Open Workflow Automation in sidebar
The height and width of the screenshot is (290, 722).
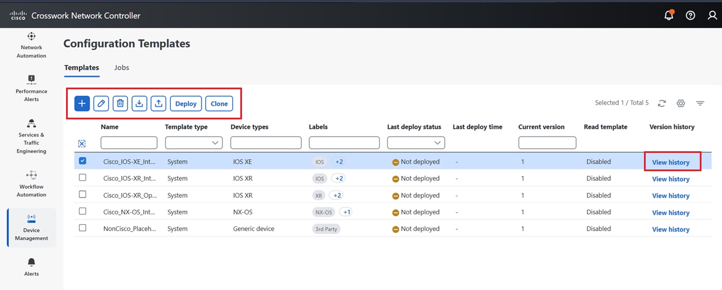coord(31,184)
